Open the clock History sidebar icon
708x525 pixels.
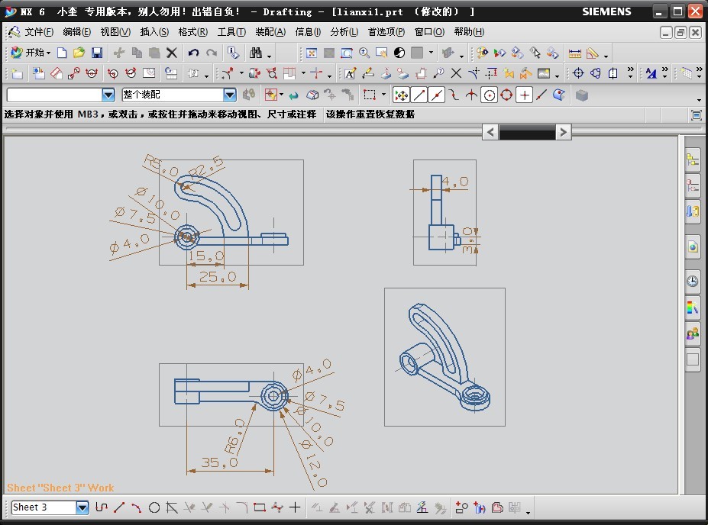coord(692,281)
